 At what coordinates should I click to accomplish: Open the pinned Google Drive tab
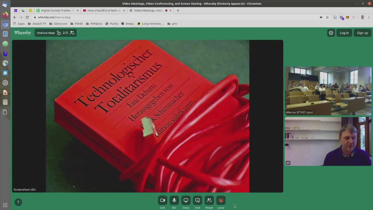point(23,10)
